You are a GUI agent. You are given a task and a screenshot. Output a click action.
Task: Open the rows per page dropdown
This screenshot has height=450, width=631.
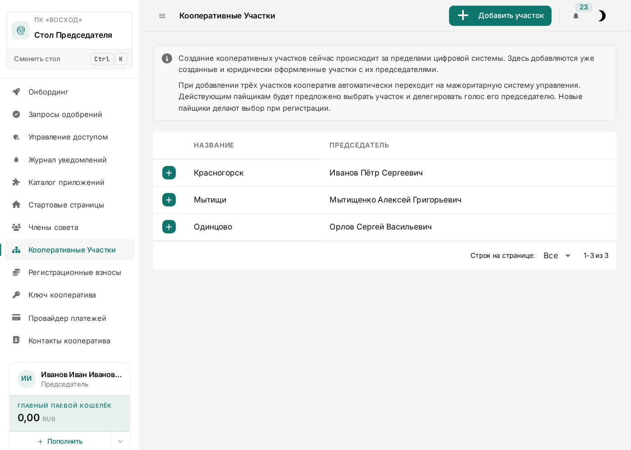pyautogui.click(x=558, y=256)
